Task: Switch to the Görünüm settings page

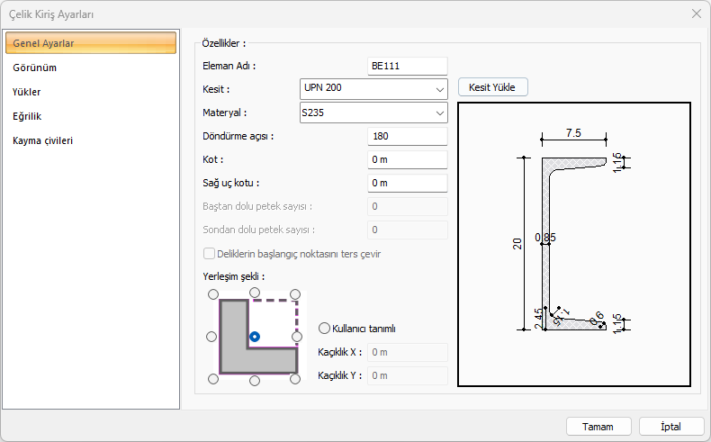Action: [x=35, y=68]
